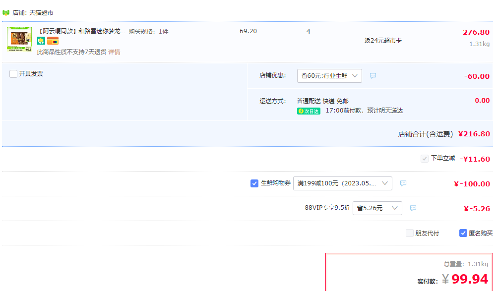
Task: Expand the 省5.26元 88VIP discount dropdown
Action: [x=377, y=208]
